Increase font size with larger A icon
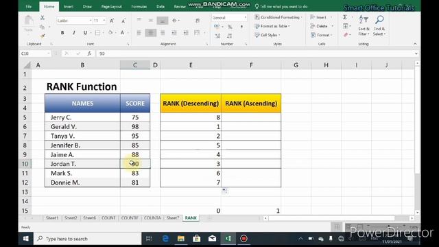The width and height of the screenshot is (439, 247). pos(112,21)
